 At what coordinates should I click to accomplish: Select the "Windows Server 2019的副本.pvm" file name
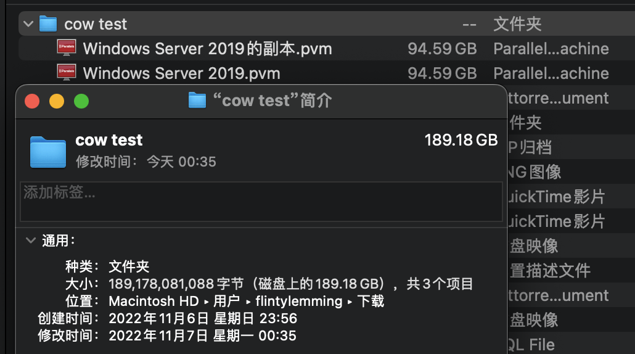(x=207, y=49)
